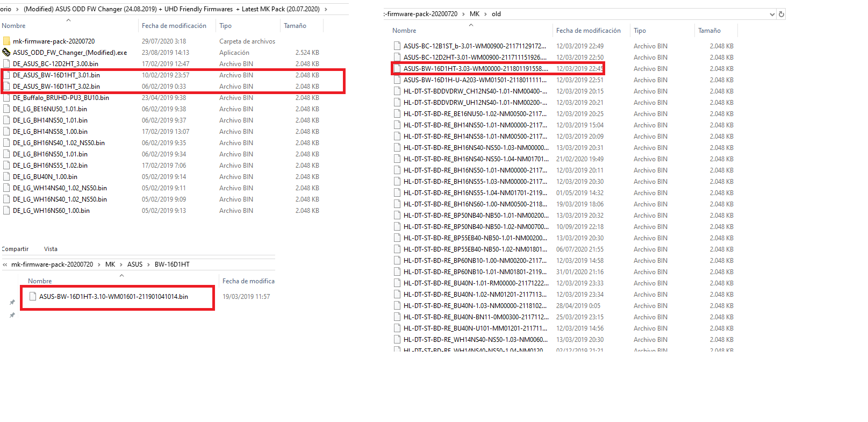Select file HL-DT-ST-BD-RE_WH14NS40-NS50-1.03-NM0060
Screen dimensions: 868x422
tap(476, 339)
